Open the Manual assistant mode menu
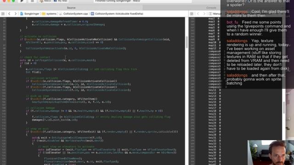 pos(215,14)
